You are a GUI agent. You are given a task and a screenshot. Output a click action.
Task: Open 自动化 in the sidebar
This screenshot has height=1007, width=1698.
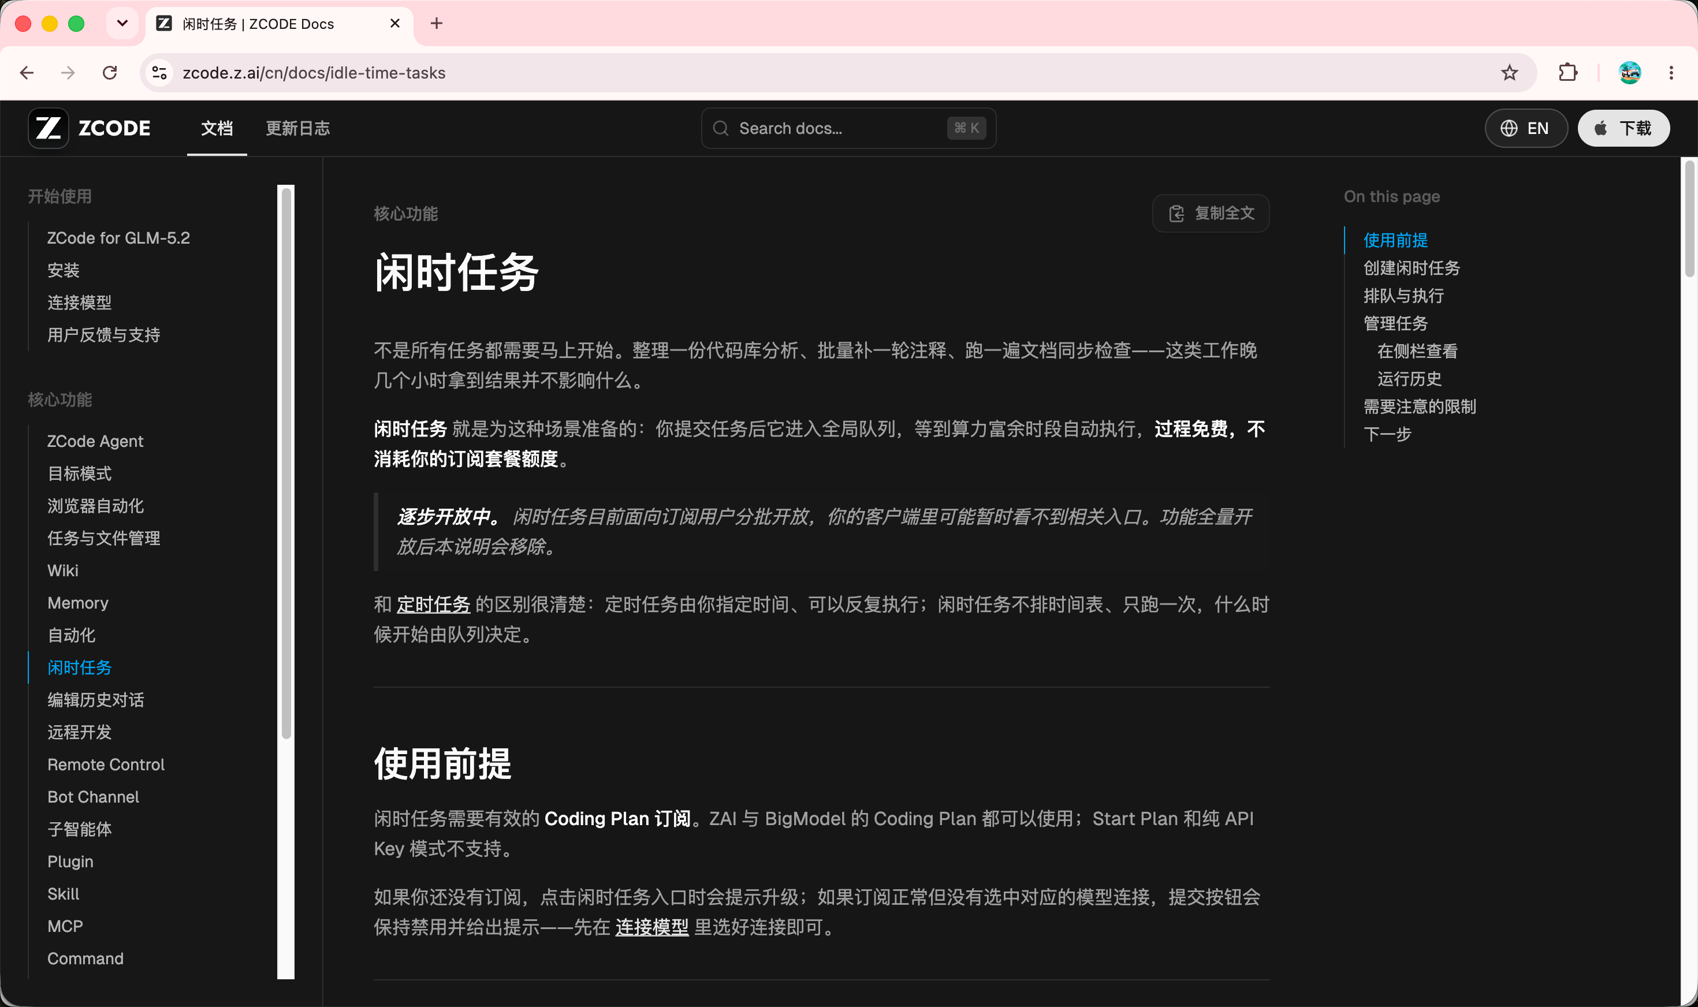click(x=71, y=636)
